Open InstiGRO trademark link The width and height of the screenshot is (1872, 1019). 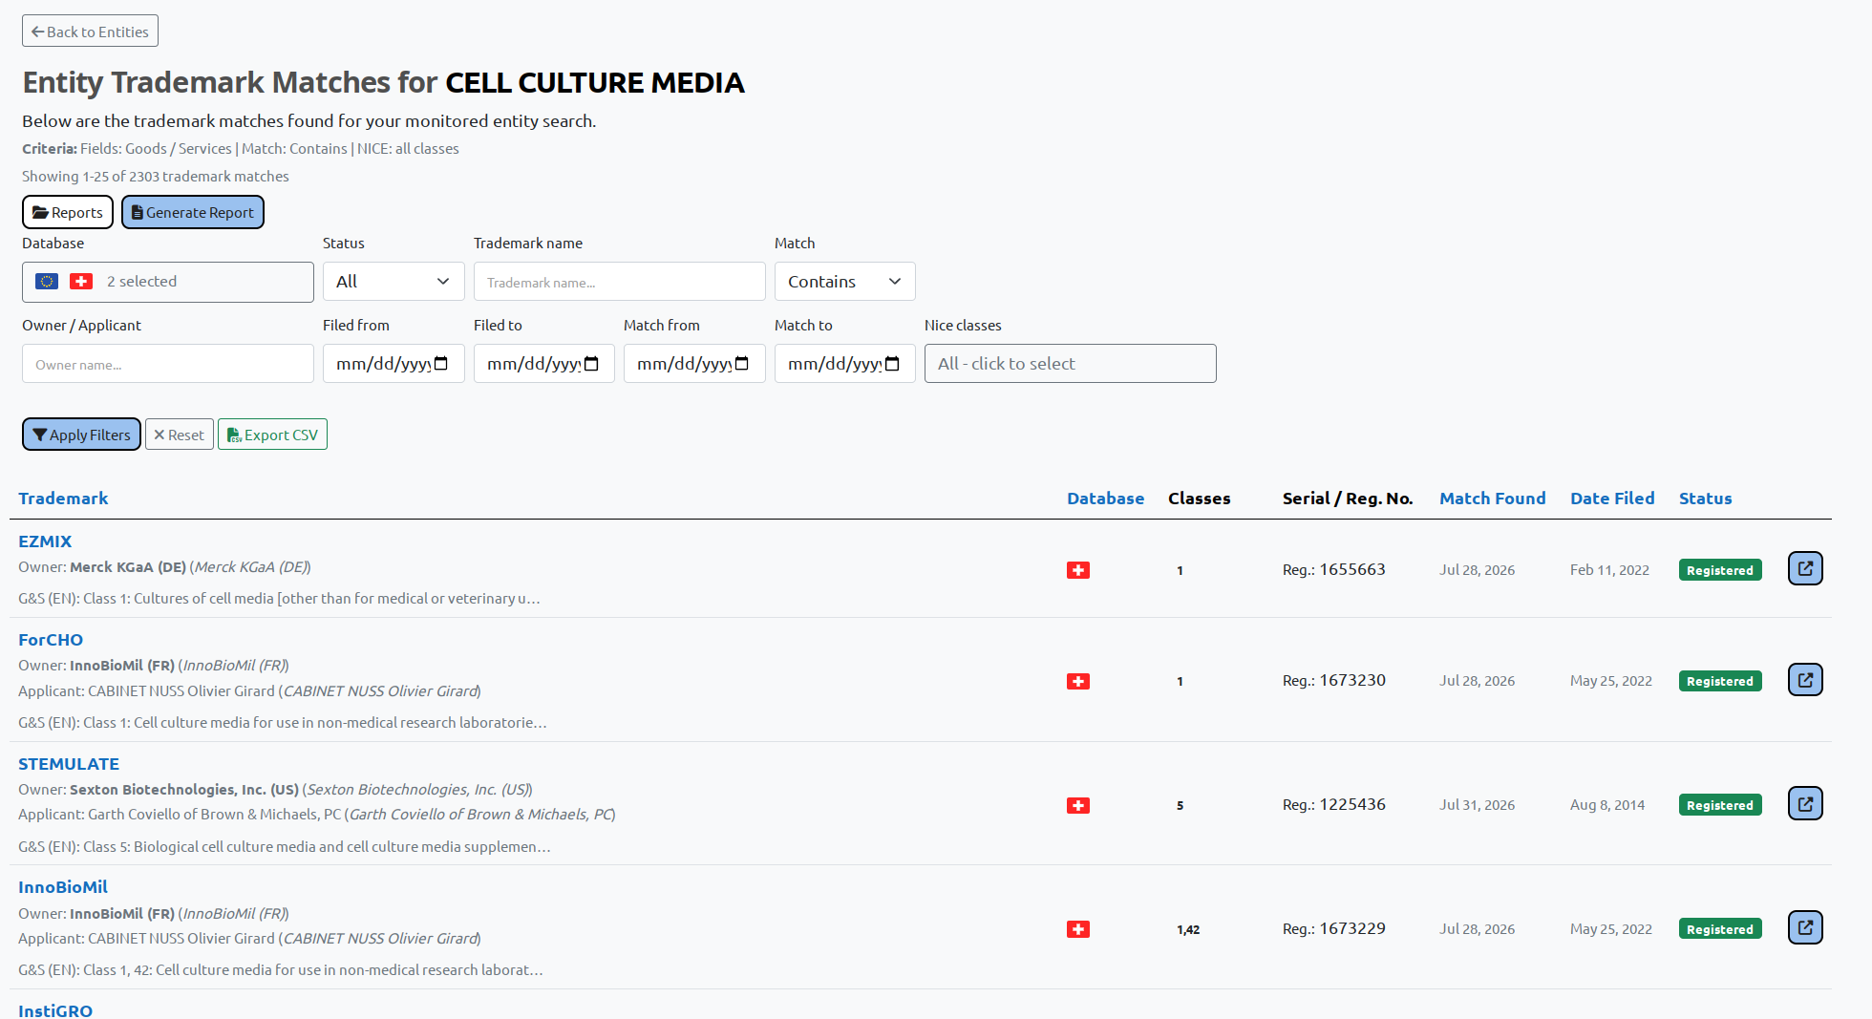click(x=55, y=1009)
